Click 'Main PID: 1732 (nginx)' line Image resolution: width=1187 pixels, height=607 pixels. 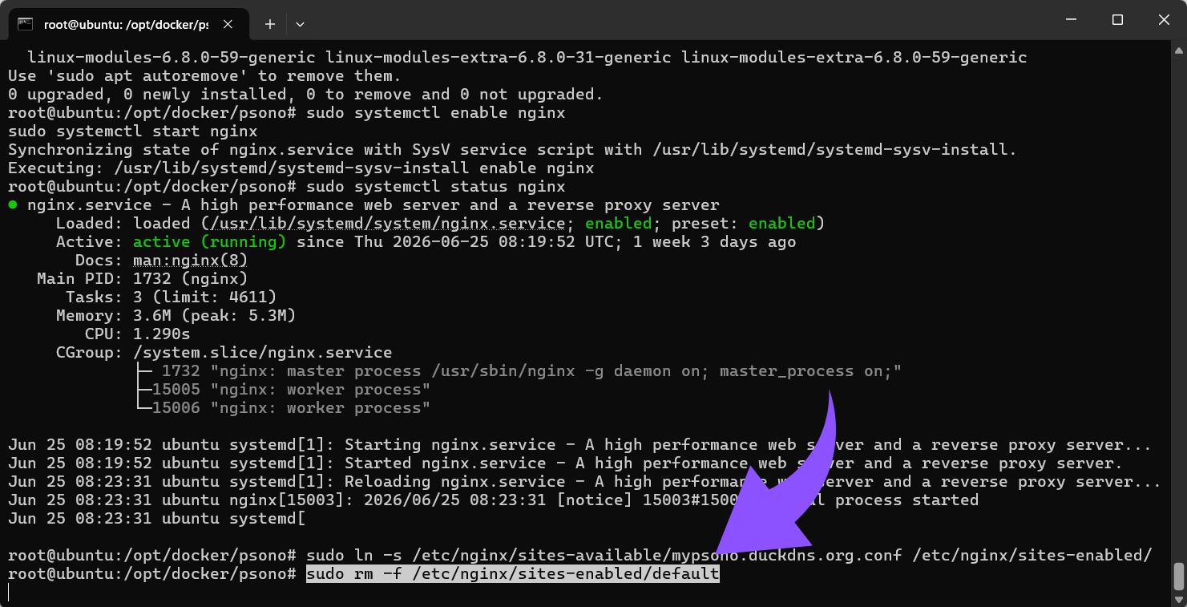click(x=142, y=279)
